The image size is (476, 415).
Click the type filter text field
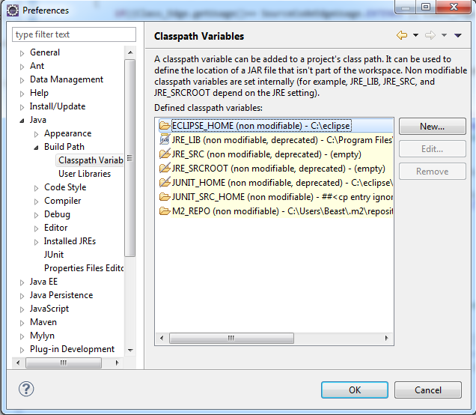(x=74, y=34)
